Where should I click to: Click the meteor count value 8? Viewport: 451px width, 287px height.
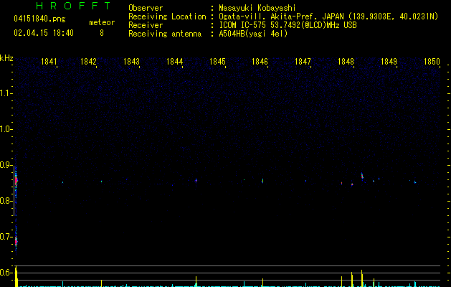point(102,33)
